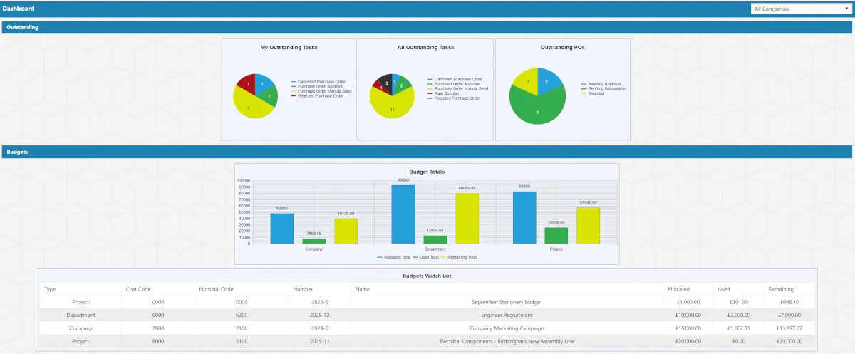Click the blue Department bar labeled 93000
The width and height of the screenshot is (855, 354).
(x=403, y=214)
